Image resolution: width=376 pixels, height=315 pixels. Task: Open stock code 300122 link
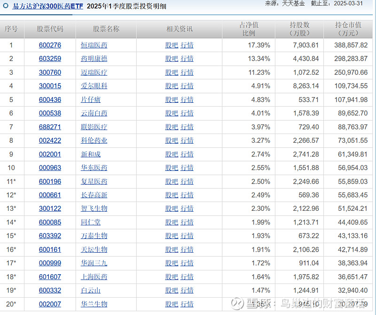coord(50,208)
